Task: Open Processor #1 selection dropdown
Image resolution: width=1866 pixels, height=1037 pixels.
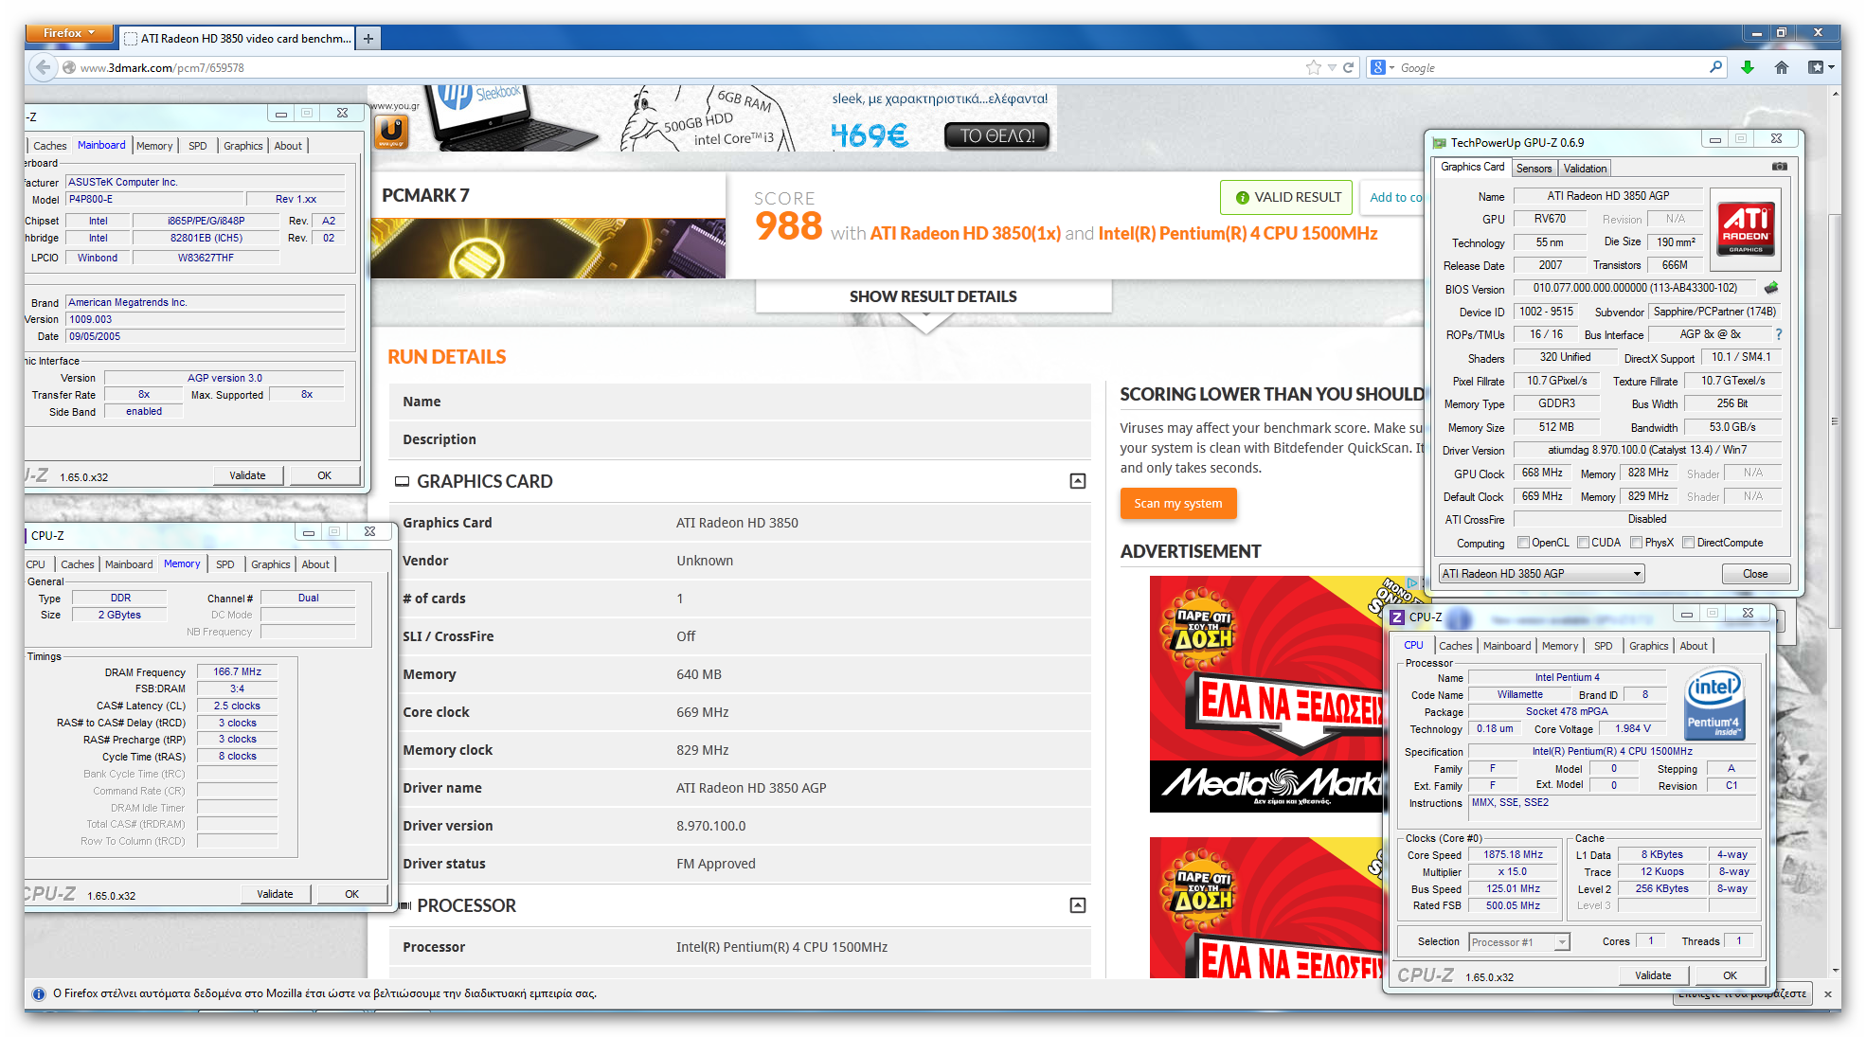Action: tap(1519, 941)
